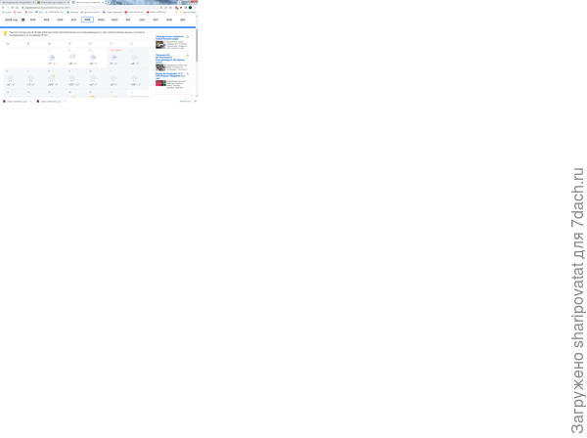
Task: Open the first ad thumbnail image in the sidebar
Action: coord(160,45)
